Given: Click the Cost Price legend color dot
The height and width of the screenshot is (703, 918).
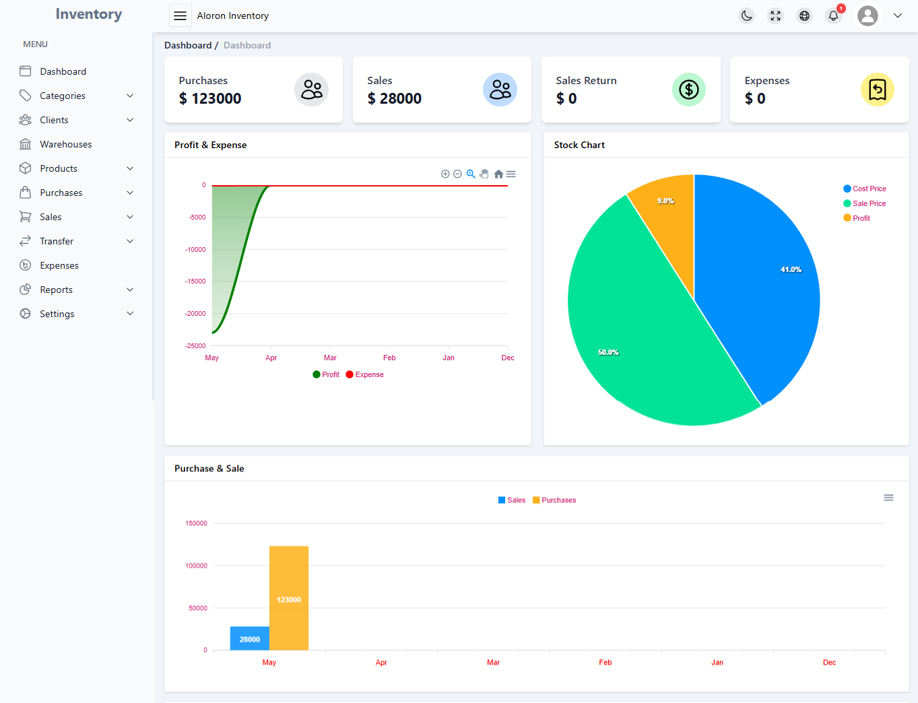Looking at the screenshot, I should point(847,189).
